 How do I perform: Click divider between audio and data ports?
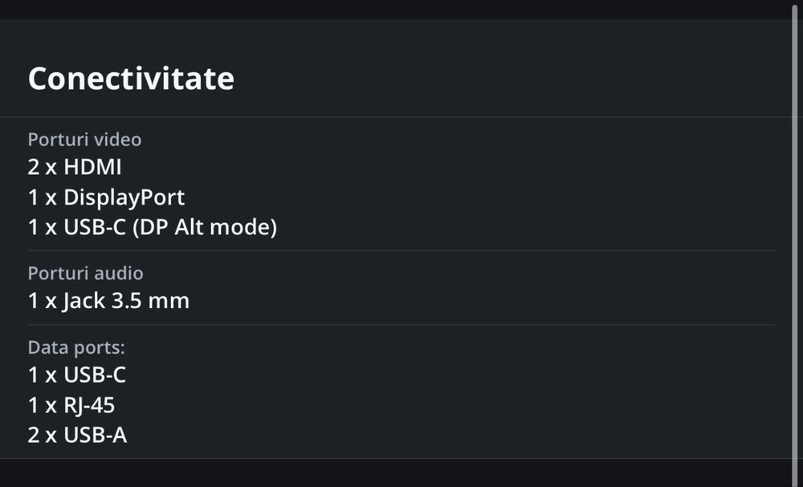[401, 325]
